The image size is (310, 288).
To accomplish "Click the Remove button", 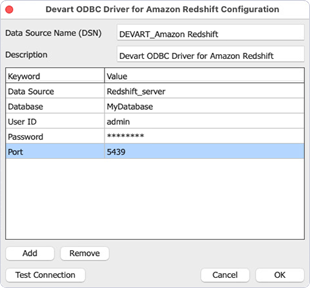I will [x=84, y=253].
